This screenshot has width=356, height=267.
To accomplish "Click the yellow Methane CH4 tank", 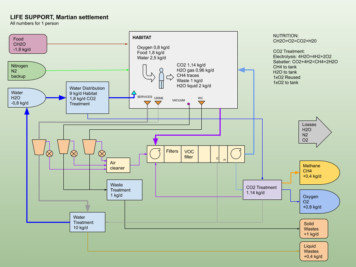I will (319, 172).
